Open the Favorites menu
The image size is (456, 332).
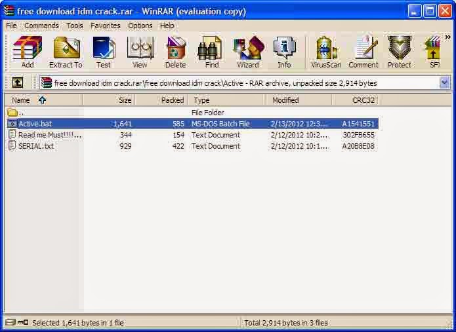(105, 26)
